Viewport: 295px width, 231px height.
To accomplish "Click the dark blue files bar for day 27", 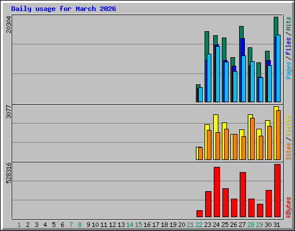I will point(243,47).
